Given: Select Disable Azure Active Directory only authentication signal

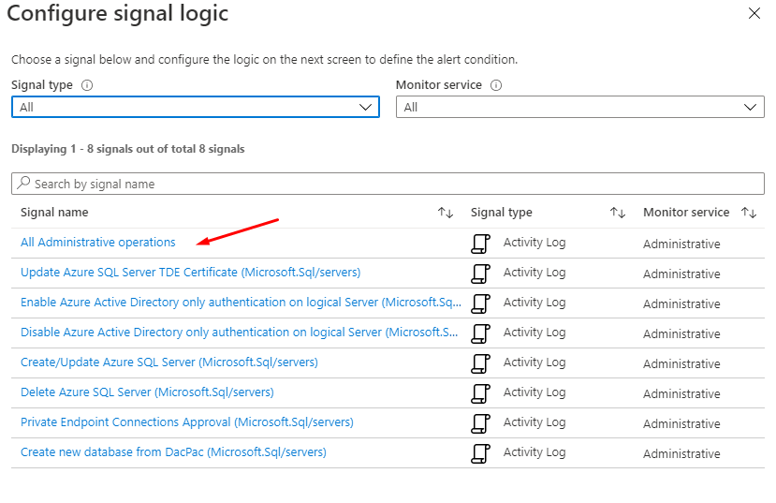Looking at the screenshot, I should click(241, 333).
